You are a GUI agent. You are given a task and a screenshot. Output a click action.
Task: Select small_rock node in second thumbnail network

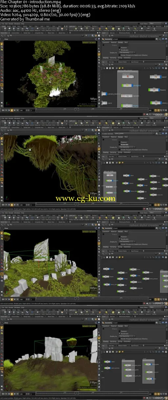(153, 195)
